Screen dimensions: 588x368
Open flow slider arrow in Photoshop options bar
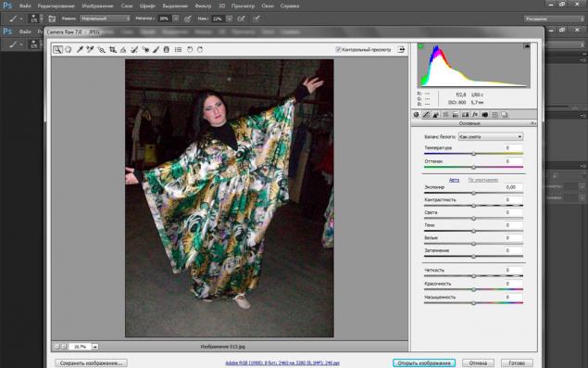(229, 19)
